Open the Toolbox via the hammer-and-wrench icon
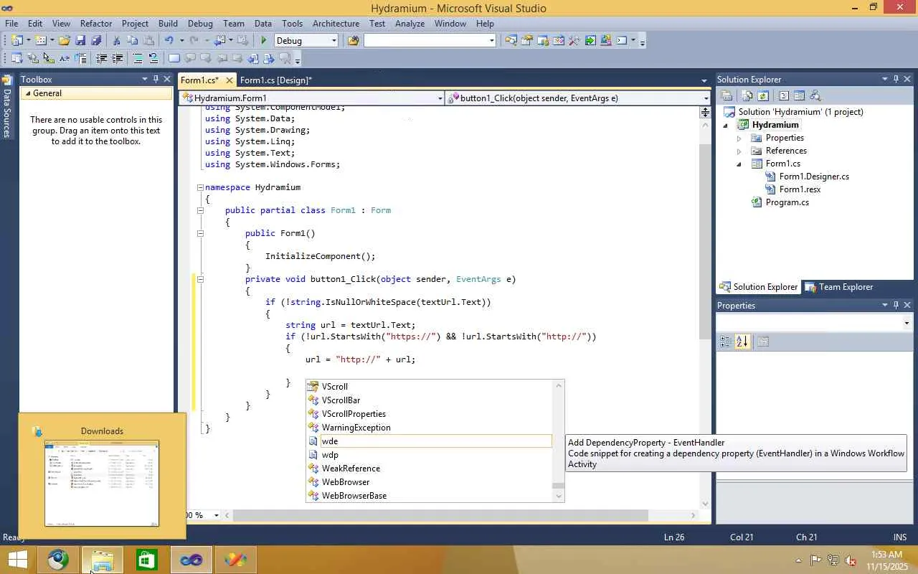Screen dimensions: 918x574 574,41
